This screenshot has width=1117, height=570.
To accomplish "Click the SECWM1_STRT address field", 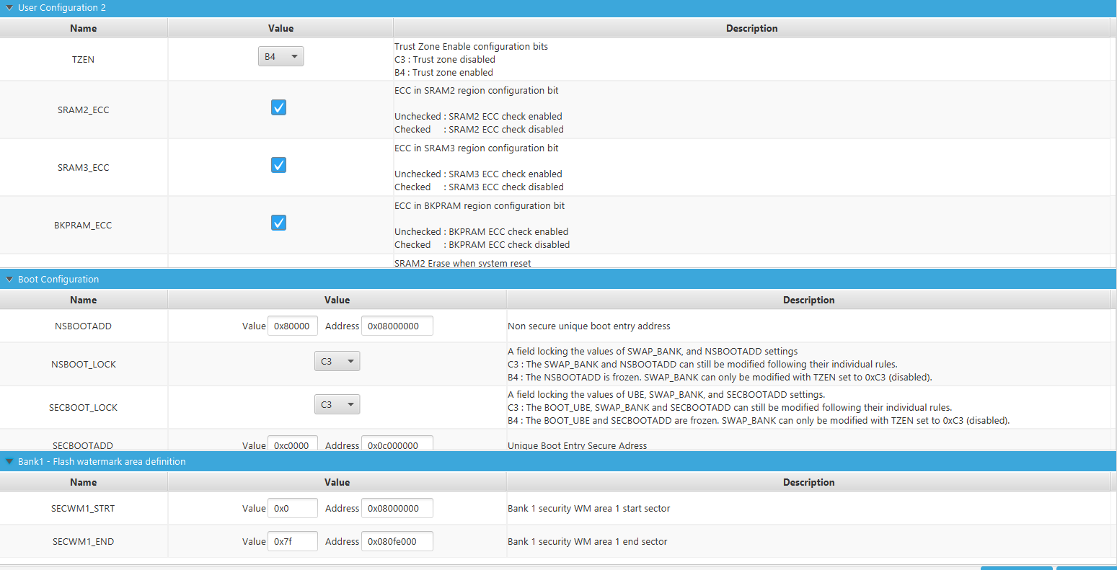I will [397, 508].
